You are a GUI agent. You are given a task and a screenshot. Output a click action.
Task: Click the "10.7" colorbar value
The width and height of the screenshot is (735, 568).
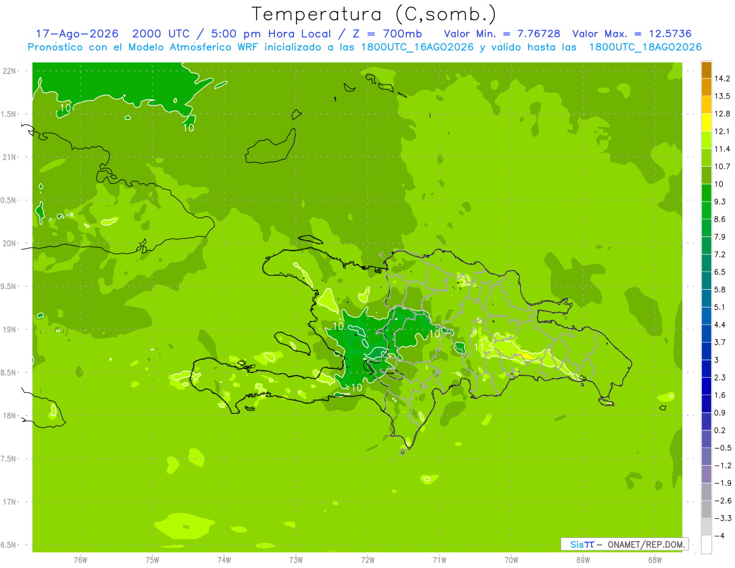[x=722, y=167]
